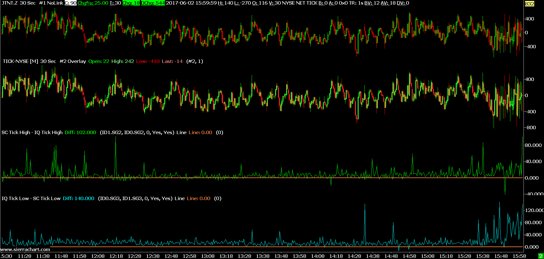This screenshot has height=259, width=544.
Task: Select the red 'Last: -14' value
Action: 172,61
